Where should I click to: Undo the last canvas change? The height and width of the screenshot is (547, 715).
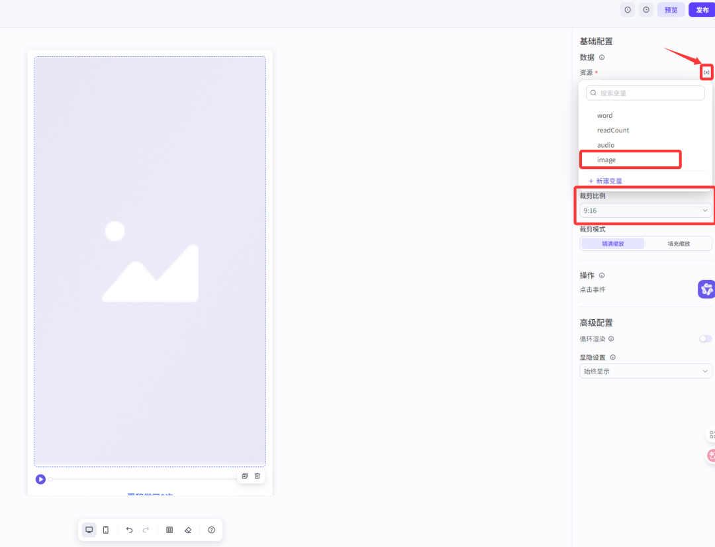130,530
